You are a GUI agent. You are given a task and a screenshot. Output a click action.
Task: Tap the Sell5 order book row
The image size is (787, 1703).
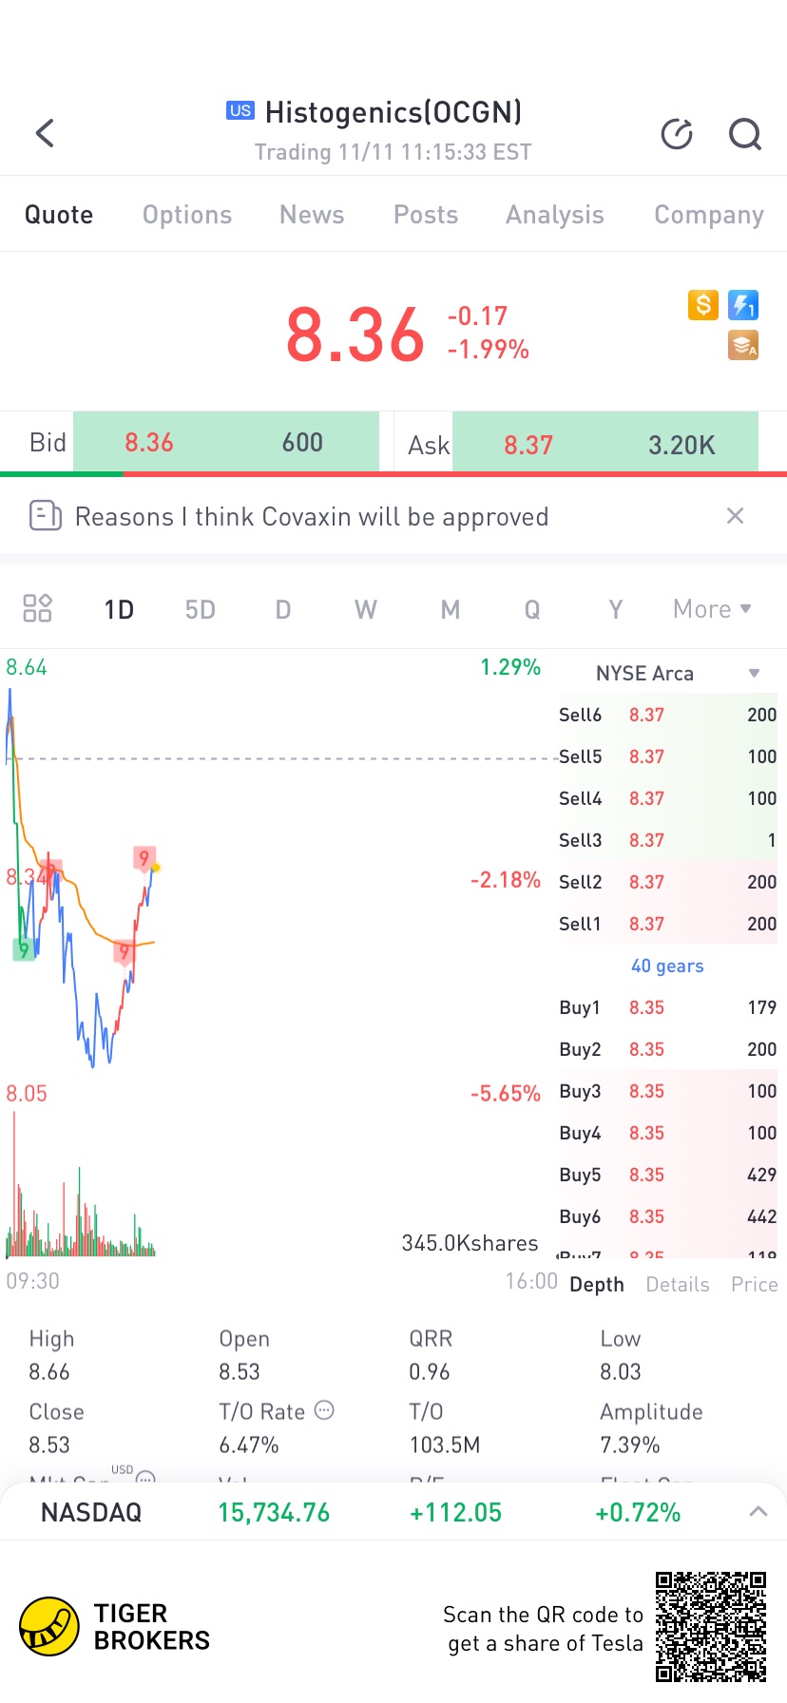coord(667,756)
